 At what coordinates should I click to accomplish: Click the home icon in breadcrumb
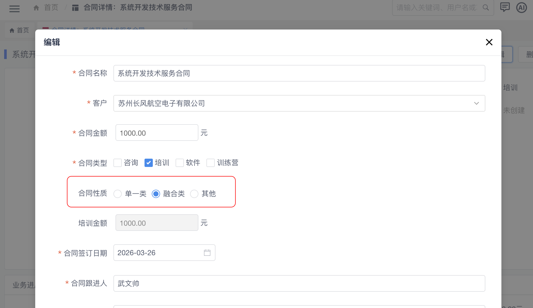pos(36,8)
